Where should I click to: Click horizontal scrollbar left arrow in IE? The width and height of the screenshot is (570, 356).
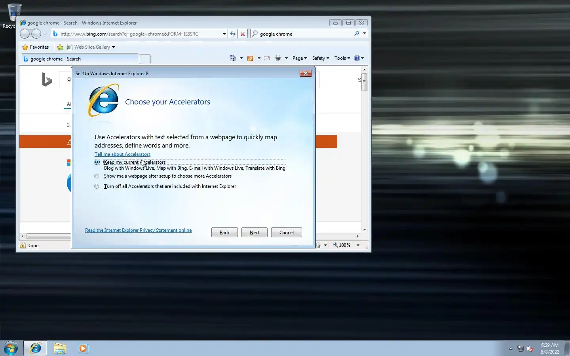point(23,236)
